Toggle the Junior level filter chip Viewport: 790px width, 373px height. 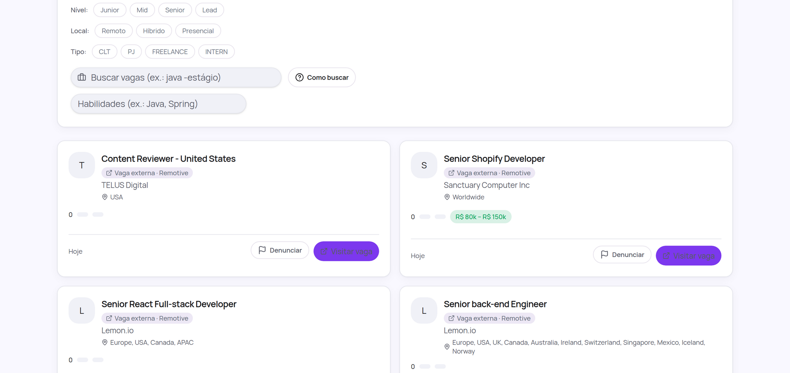tap(110, 10)
